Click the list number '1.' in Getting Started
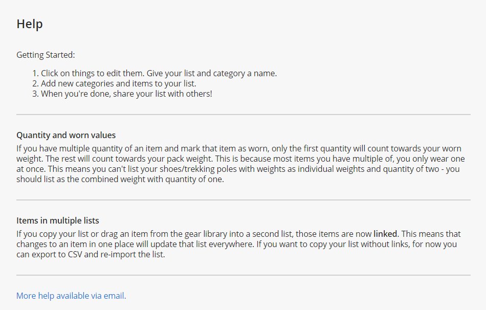 coord(35,73)
